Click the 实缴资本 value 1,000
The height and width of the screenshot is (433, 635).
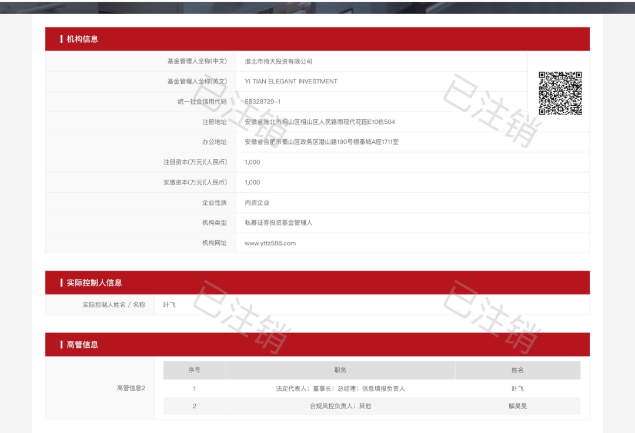tap(252, 182)
